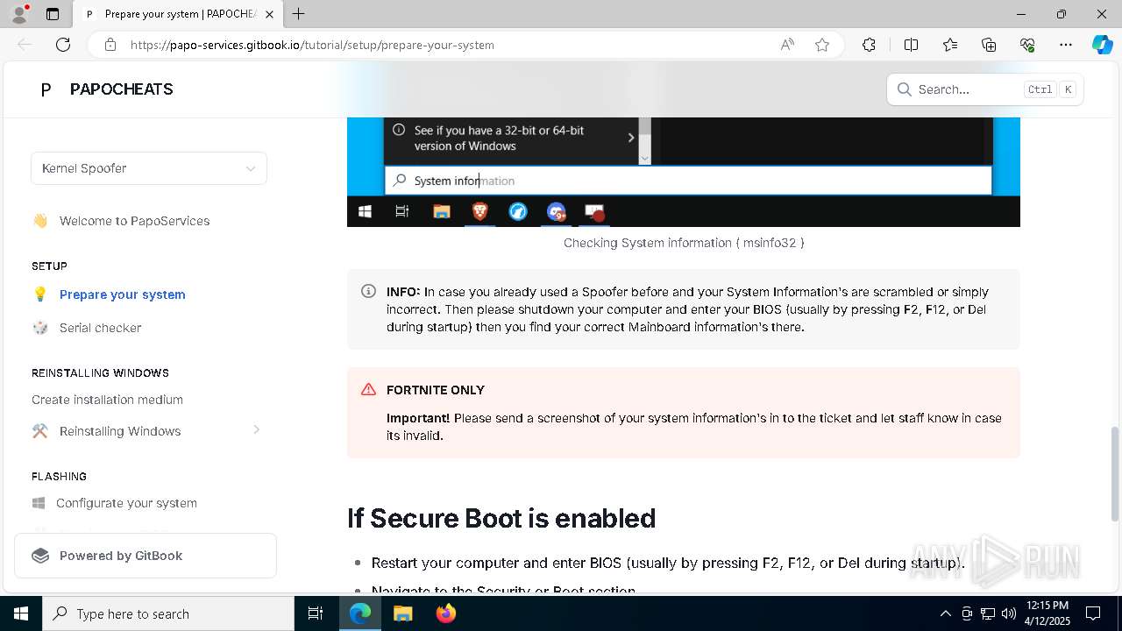The width and height of the screenshot is (1122, 631).
Task: View site information lock icon
Action: [110, 45]
